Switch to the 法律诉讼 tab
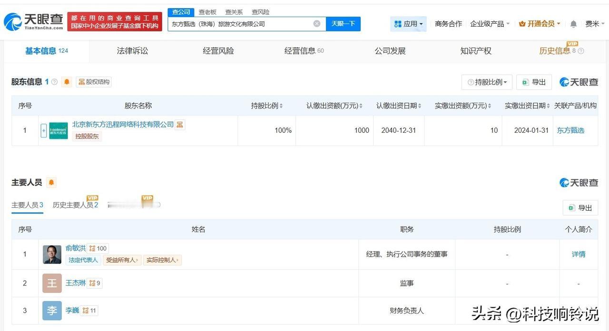609x331 pixels. pyautogui.click(x=132, y=51)
